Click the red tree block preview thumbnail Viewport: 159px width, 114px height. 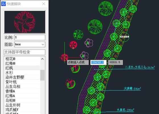point(25,22)
